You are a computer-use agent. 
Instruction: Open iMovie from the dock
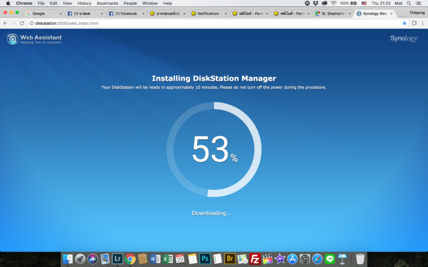pyautogui.click(x=280, y=259)
